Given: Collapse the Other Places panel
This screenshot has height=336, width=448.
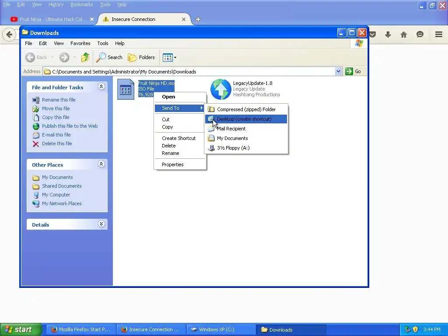Looking at the screenshot, I should pos(101,164).
